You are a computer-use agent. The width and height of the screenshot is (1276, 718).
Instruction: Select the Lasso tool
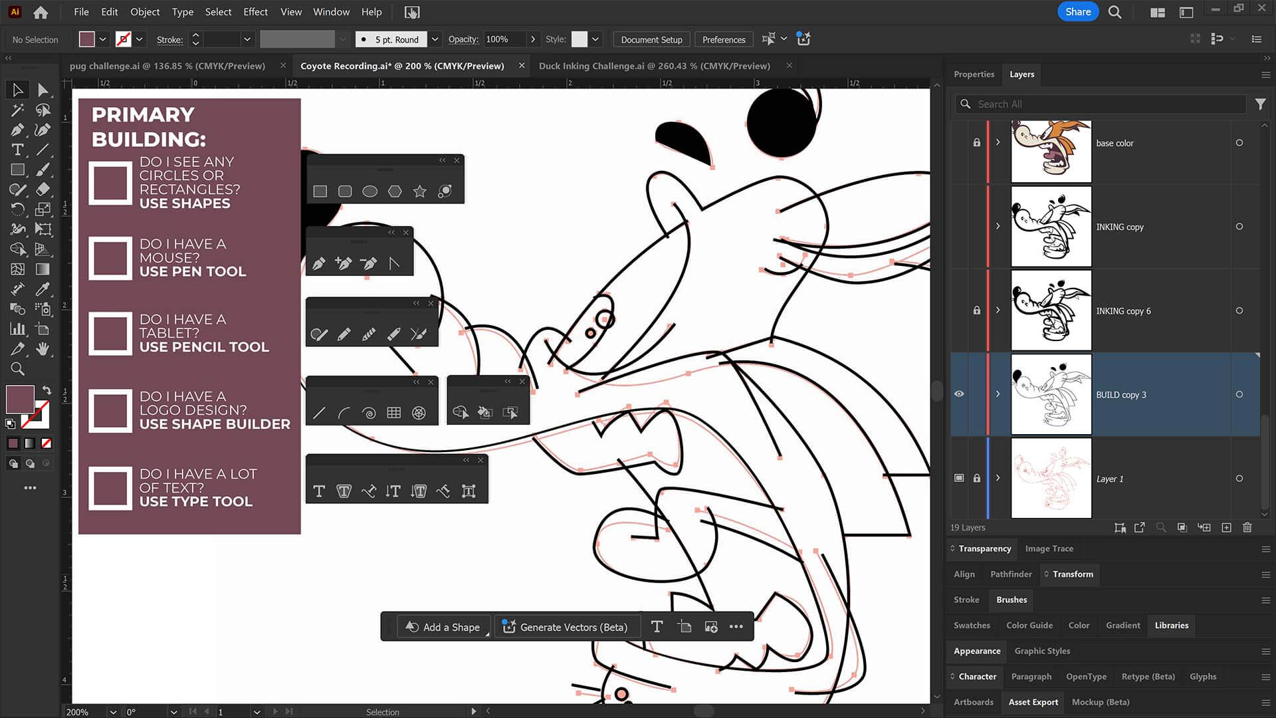point(43,110)
